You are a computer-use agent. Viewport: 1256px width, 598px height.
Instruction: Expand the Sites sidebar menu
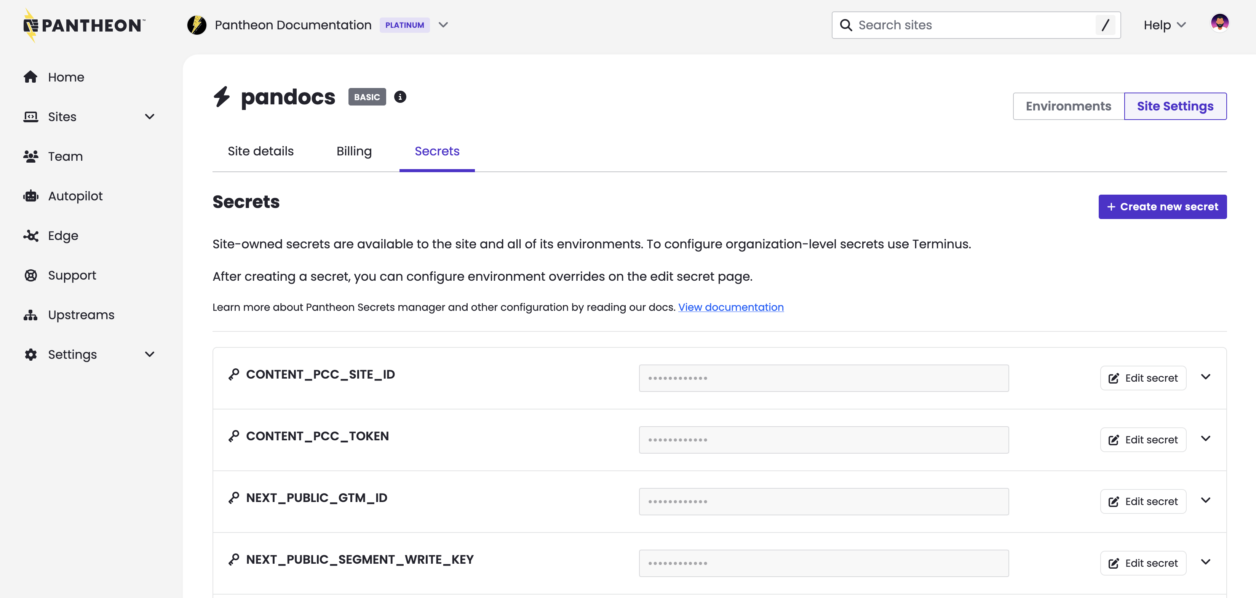[x=149, y=117]
